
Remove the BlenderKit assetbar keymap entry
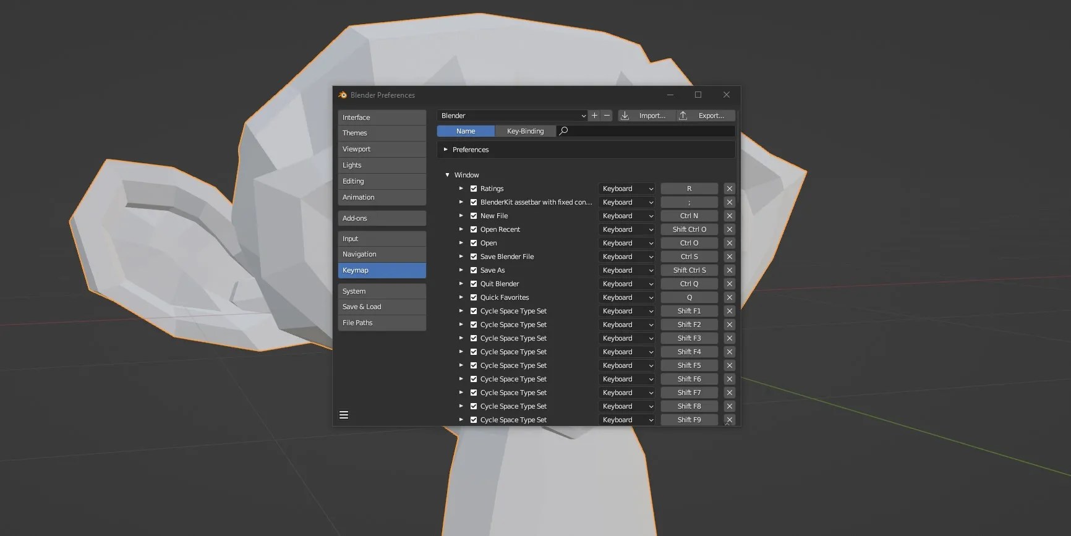729,202
